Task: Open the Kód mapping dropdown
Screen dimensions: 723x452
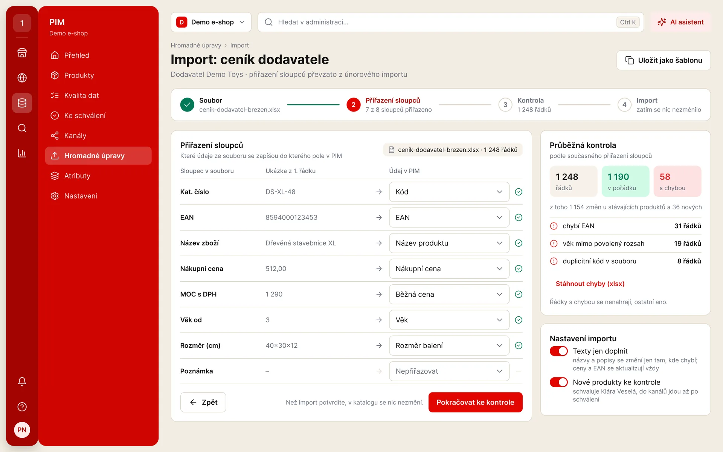Action: [x=449, y=192]
